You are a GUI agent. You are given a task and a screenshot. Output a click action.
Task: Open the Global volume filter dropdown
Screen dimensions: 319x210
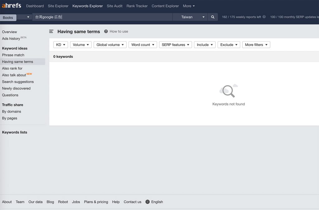110,45
